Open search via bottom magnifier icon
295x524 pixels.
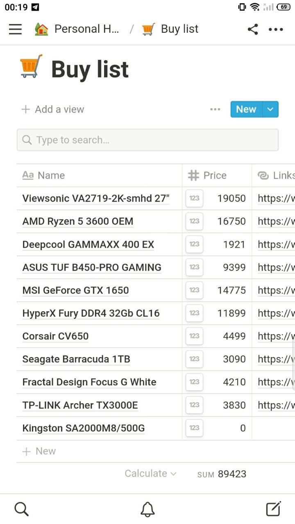tap(21, 509)
